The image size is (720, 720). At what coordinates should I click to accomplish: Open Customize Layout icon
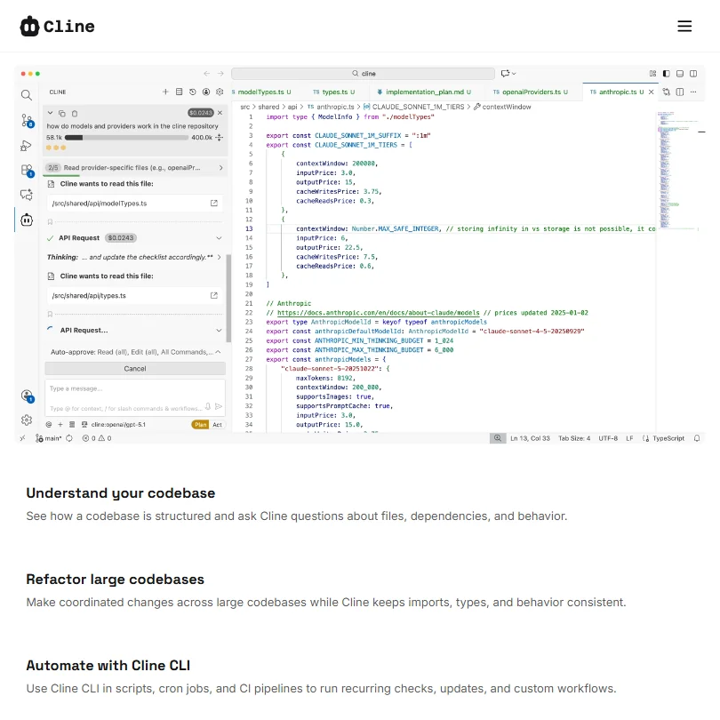[x=652, y=74]
